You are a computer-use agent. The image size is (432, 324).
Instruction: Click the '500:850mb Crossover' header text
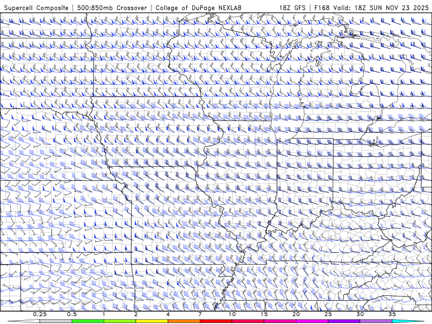pos(112,8)
